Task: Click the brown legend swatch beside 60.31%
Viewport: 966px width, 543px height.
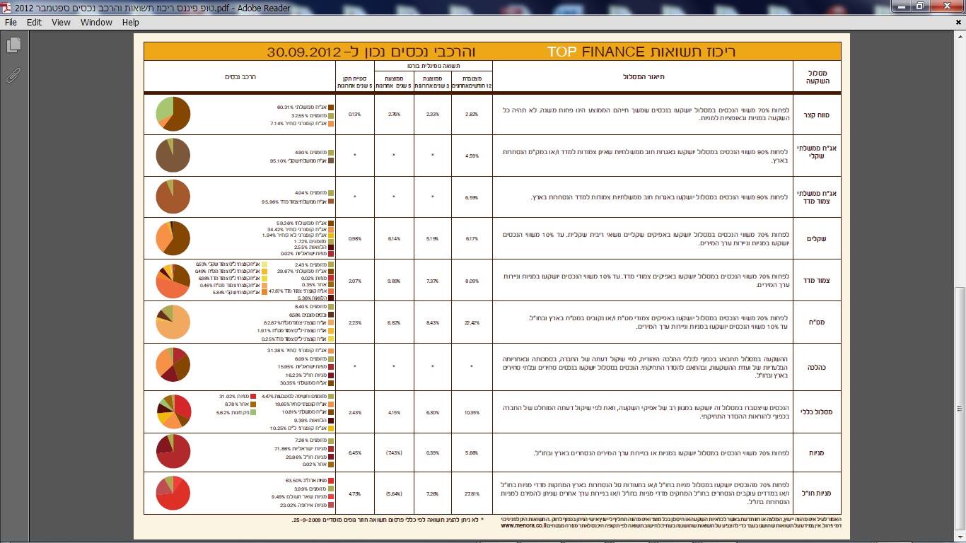Action: tap(331, 107)
